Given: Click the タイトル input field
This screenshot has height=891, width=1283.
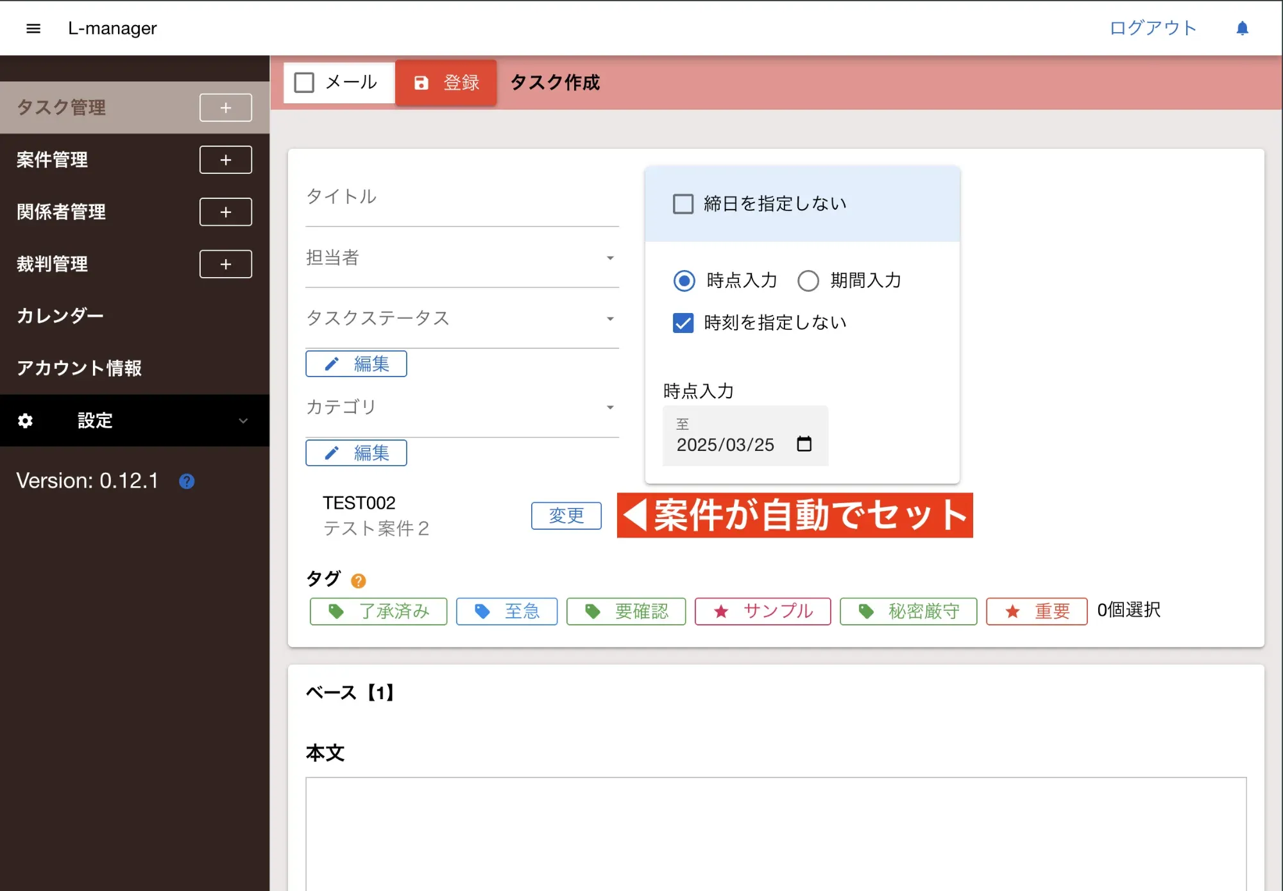Looking at the screenshot, I should coord(462,198).
